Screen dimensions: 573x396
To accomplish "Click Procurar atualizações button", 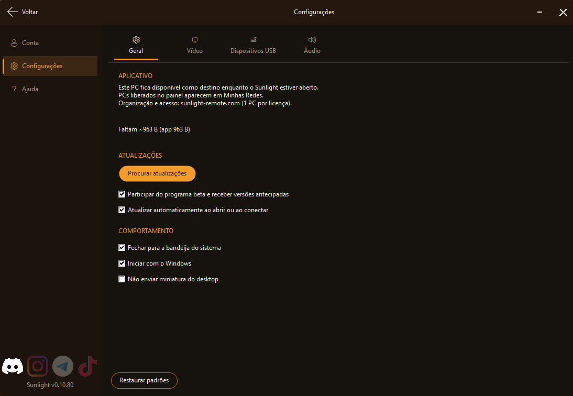I will pos(157,173).
